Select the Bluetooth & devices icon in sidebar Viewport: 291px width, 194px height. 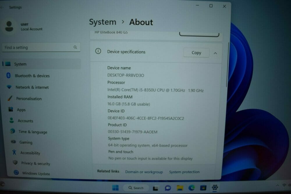tap(8, 75)
